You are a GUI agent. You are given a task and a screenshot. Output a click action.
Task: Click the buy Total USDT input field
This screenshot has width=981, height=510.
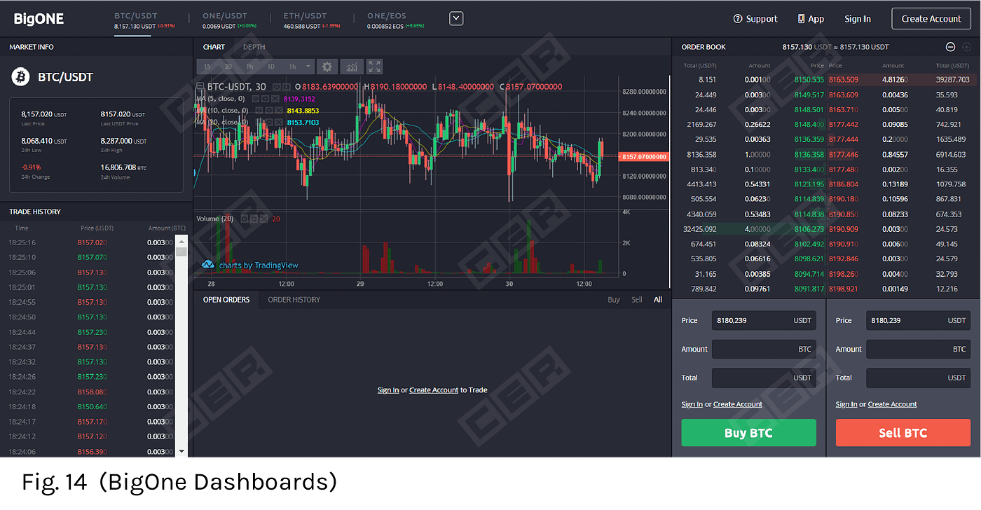(764, 378)
